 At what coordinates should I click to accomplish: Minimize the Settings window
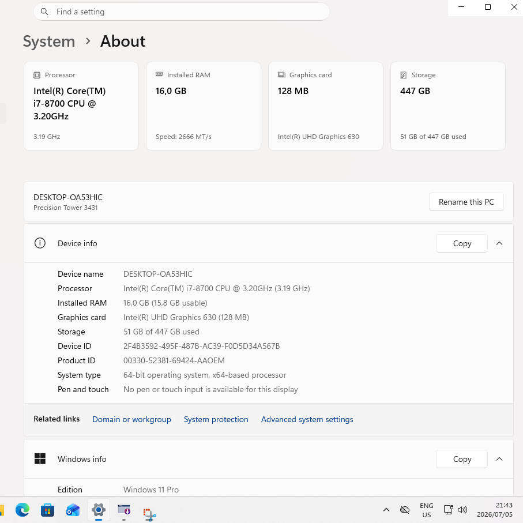click(x=461, y=7)
